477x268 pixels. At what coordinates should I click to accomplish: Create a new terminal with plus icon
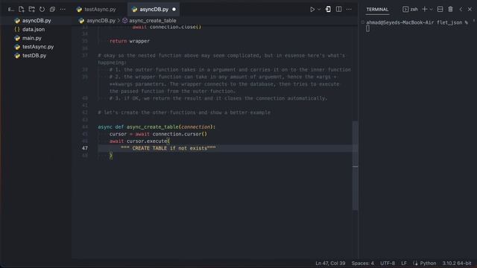click(x=425, y=10)
